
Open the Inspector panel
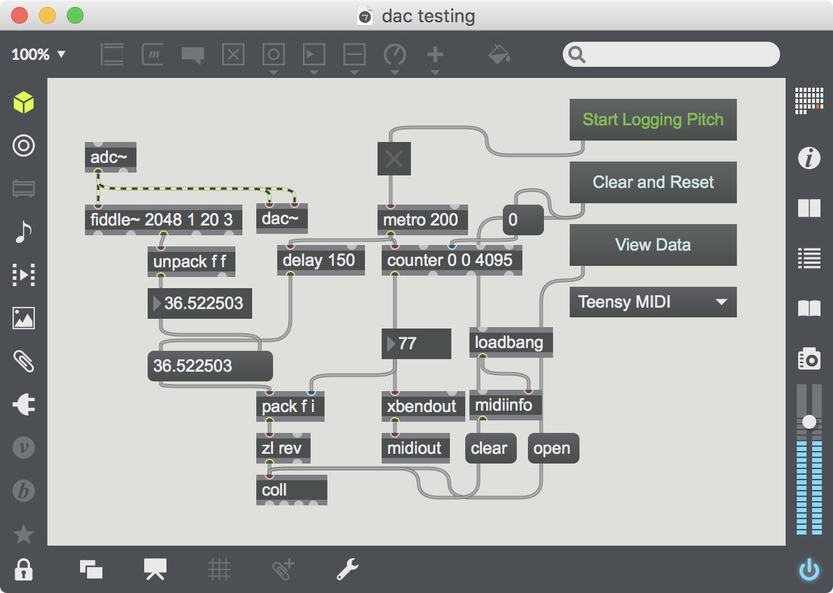pyautogui.click(x=809, y=158)
